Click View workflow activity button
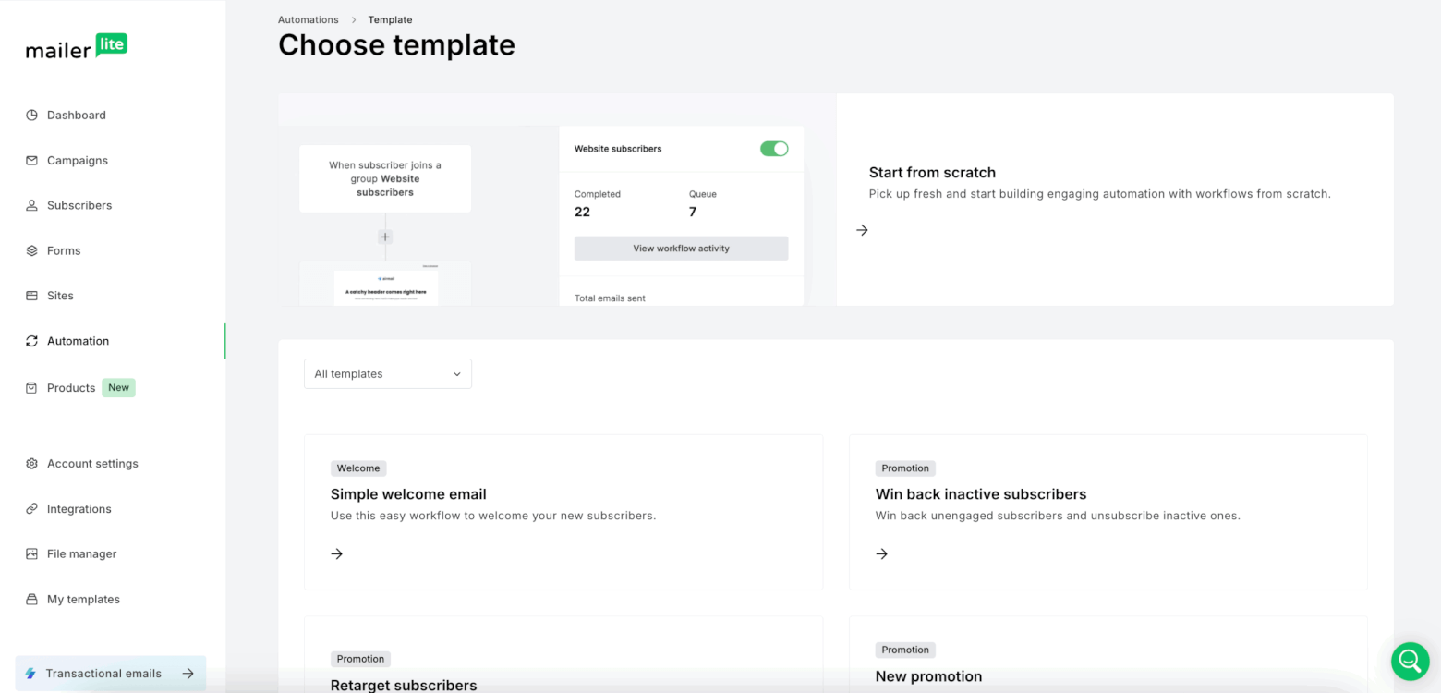Viewport: 1441px width, 693px height. (682, 249)
